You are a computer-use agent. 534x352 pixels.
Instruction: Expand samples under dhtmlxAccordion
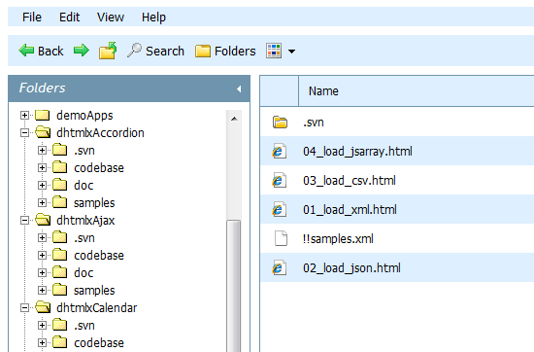pos(42,203)
